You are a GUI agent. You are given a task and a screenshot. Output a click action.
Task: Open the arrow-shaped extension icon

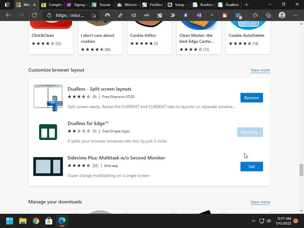point(172,15)
